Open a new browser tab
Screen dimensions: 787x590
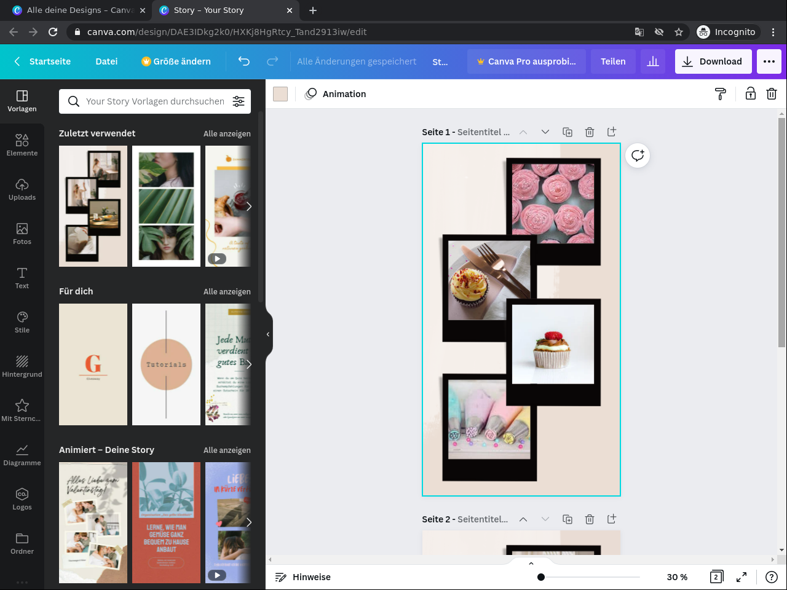(313, 10)
